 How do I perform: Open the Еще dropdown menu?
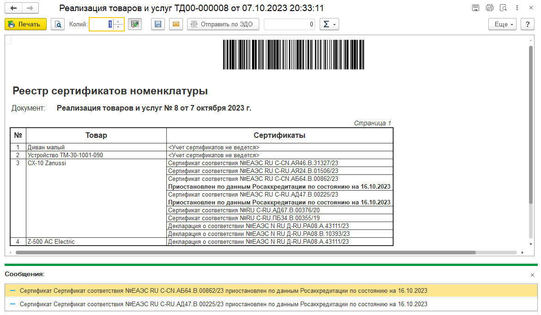coord(503,25)
